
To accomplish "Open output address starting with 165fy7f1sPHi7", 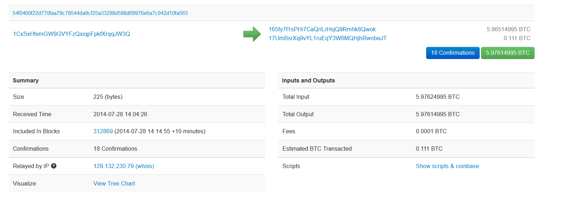I will pos(322,29).
